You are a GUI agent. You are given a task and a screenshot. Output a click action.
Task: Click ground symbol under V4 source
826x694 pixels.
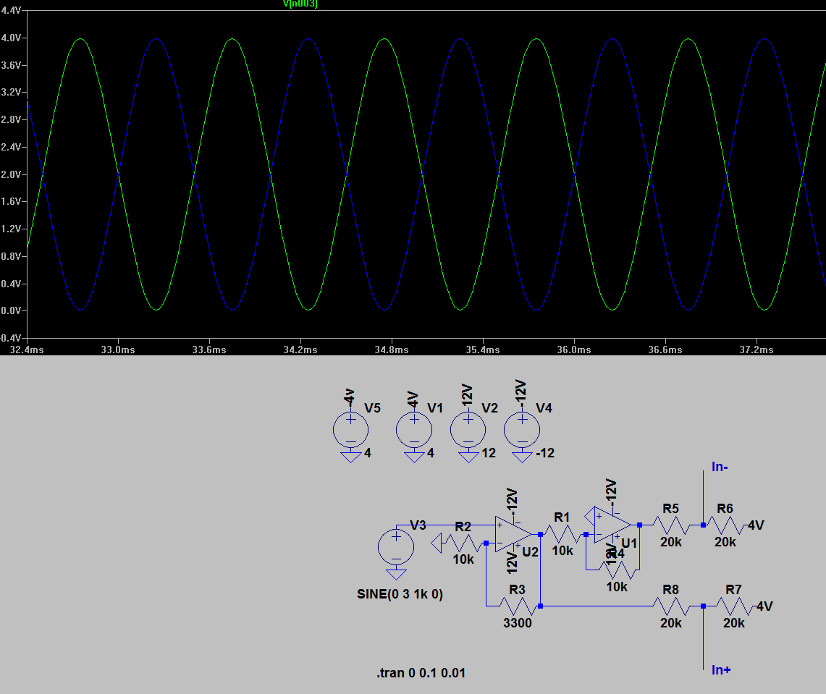click(522, 457)
